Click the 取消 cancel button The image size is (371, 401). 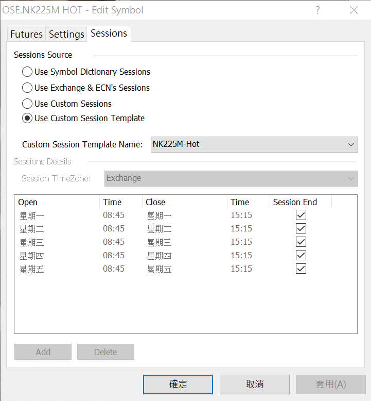pyautogui.click(x=254, y=384)
